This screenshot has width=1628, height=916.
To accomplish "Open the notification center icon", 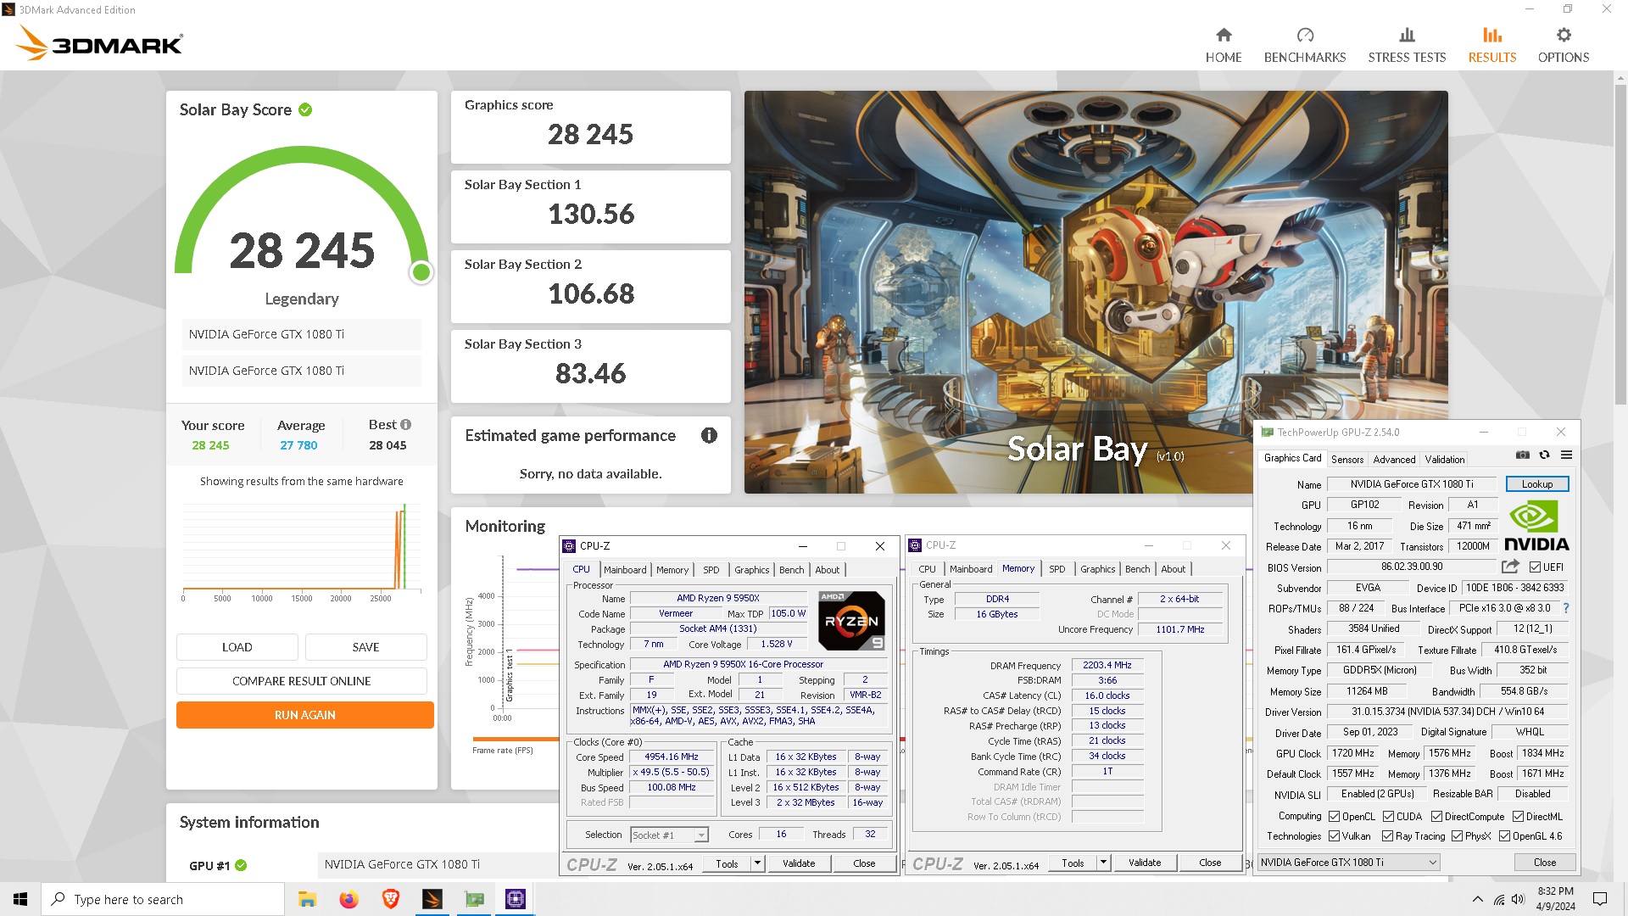I will [1600, 899].
